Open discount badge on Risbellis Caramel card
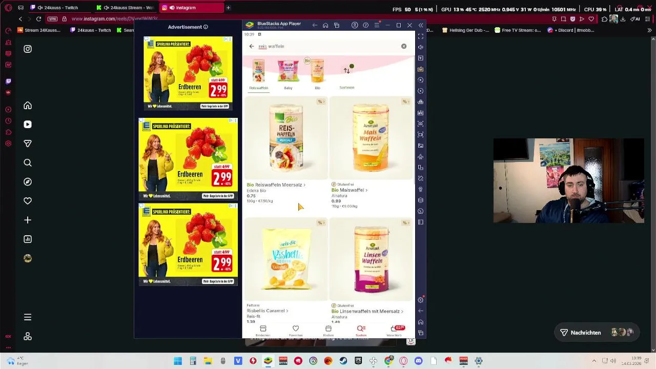 coord(321,223)
